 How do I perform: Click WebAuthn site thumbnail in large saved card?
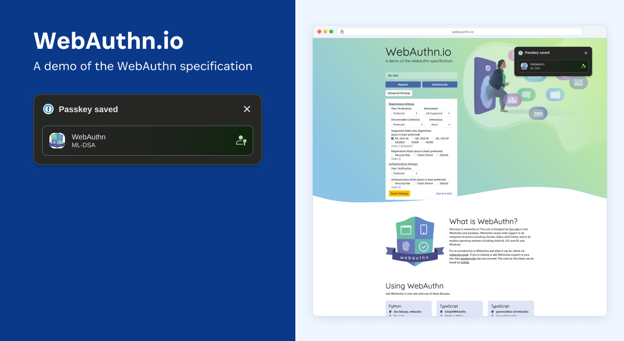(57, 141)
